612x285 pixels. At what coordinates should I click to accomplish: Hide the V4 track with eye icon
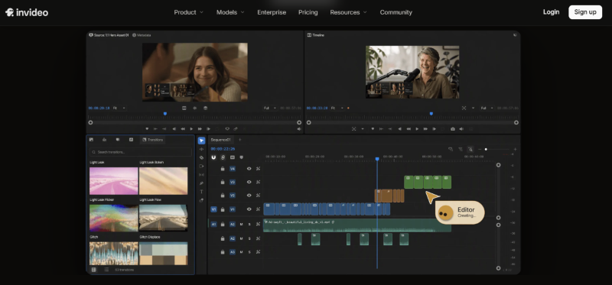pyautogui.click(x=249, y=169)
